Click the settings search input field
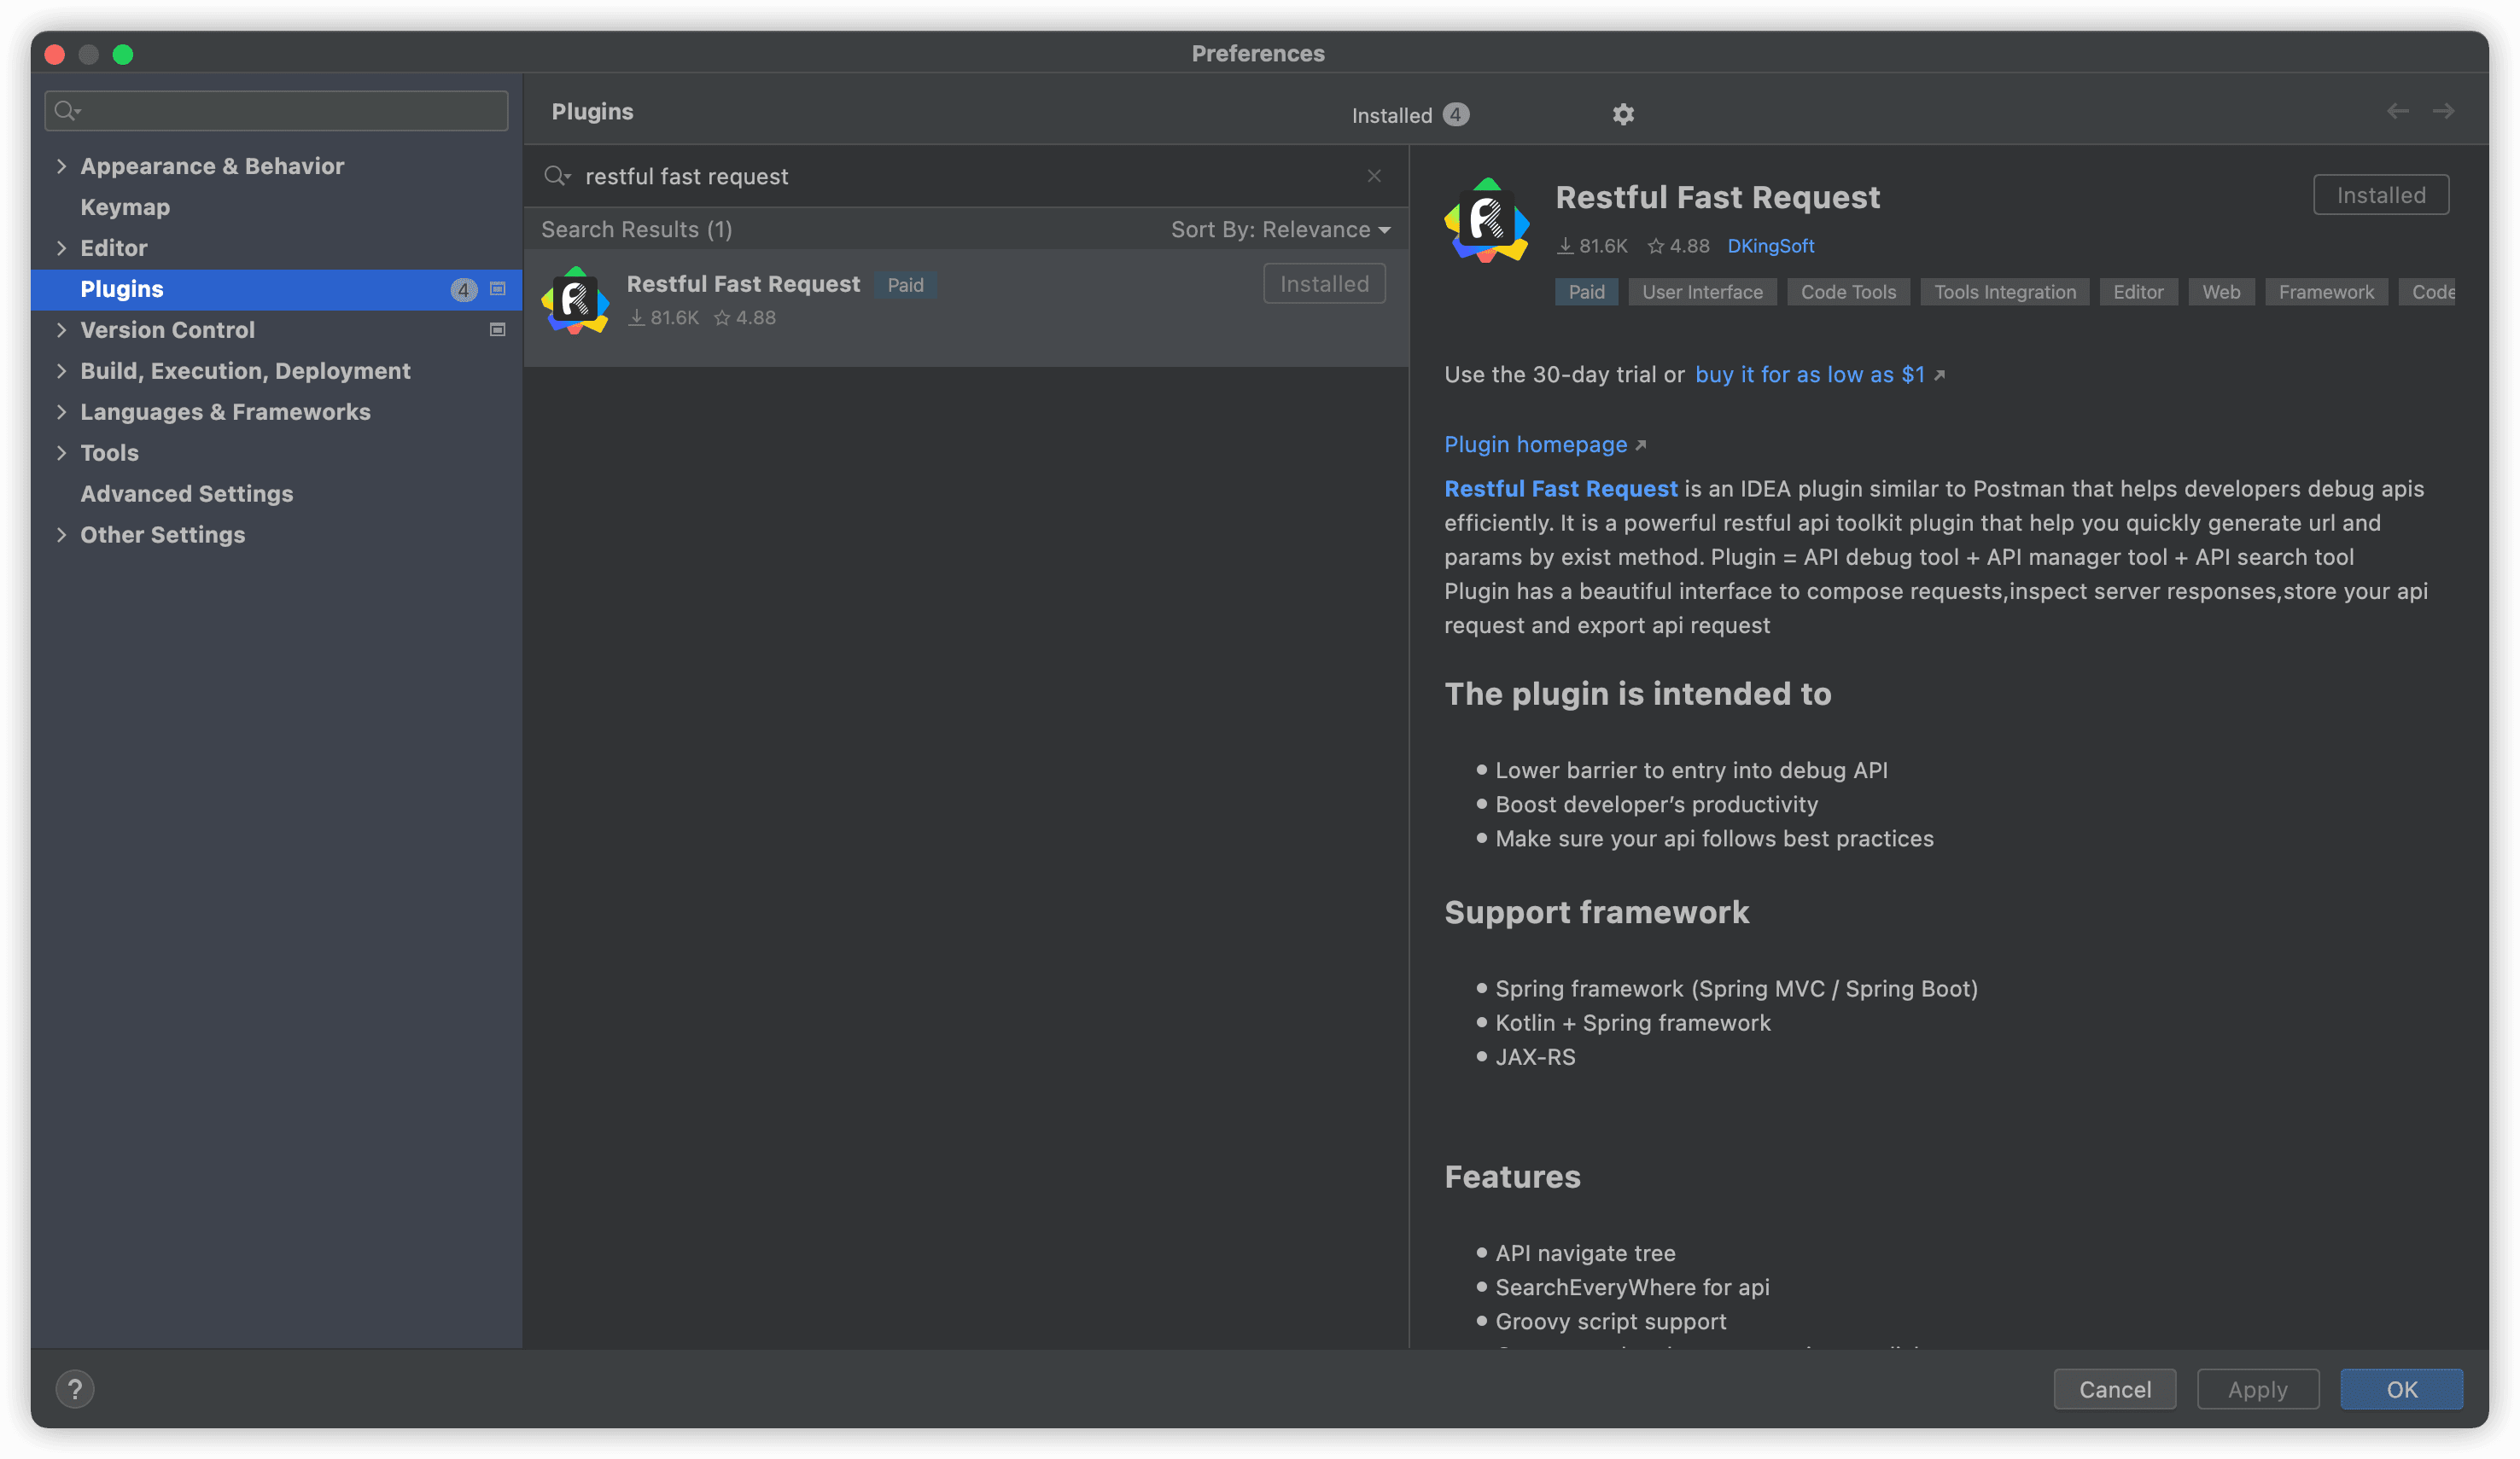Viewport: 2520px width, 1459px height. pyautogui.click(x=290, y=111)
